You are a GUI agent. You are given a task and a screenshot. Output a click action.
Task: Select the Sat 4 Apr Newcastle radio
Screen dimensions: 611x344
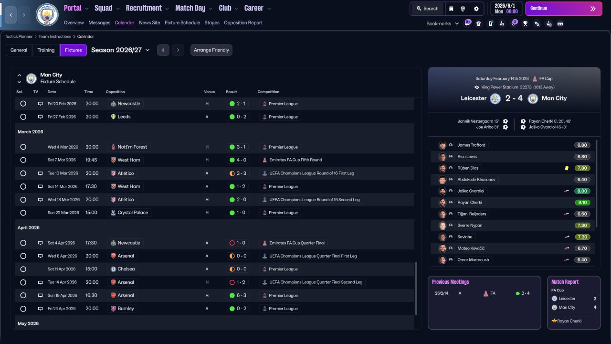pos(23,243)
